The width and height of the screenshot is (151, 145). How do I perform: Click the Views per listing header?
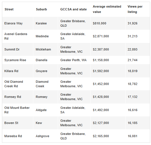135,9
